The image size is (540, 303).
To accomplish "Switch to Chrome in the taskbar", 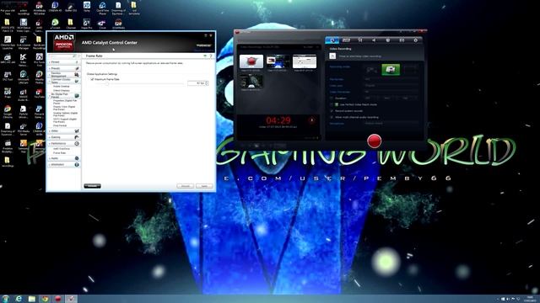I will tap(45, 299).
